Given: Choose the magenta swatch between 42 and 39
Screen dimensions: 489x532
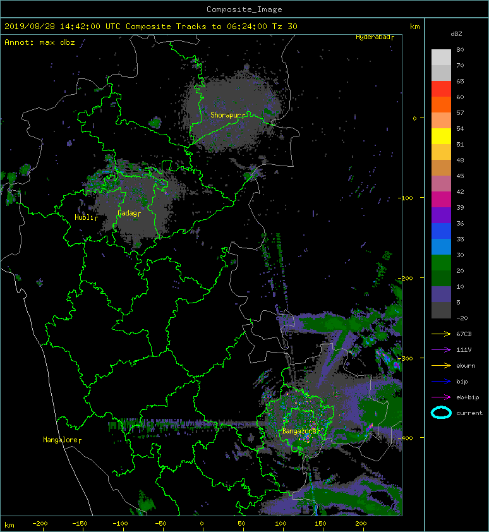Looking at the screenshot, I should coord(441,199).
